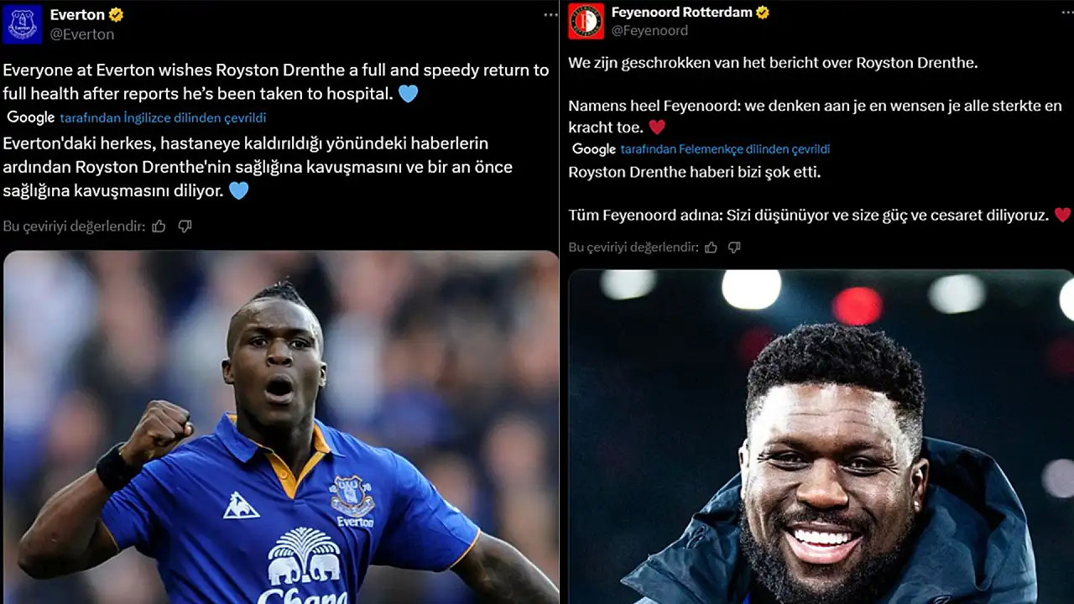Open the three-dot more options menu
Viewport: 1074px width, 604px height.
click(550, 14)
